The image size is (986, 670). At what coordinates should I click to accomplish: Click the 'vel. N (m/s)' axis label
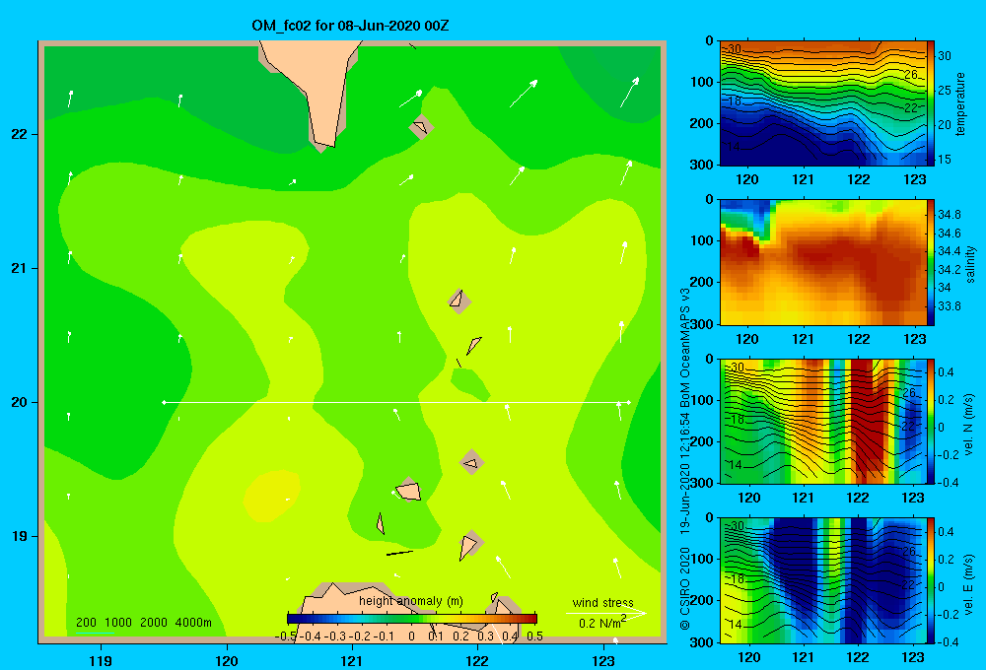click(x=969, y=425)
